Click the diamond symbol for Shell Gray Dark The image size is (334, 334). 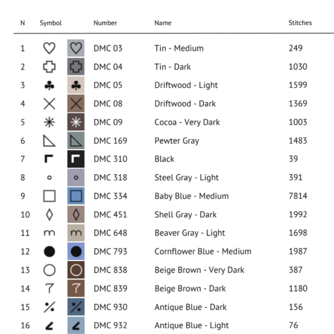[x=49, y=214]
